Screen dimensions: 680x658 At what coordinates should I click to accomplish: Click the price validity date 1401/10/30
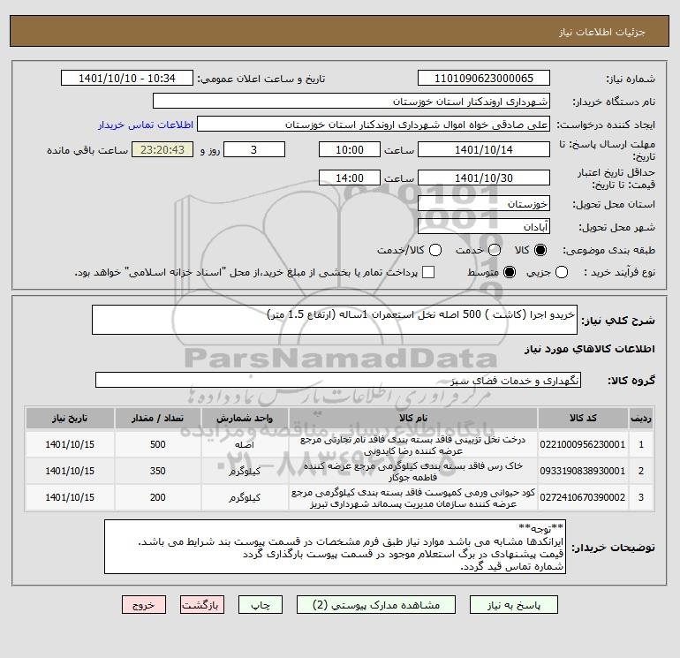click(484, 178)
